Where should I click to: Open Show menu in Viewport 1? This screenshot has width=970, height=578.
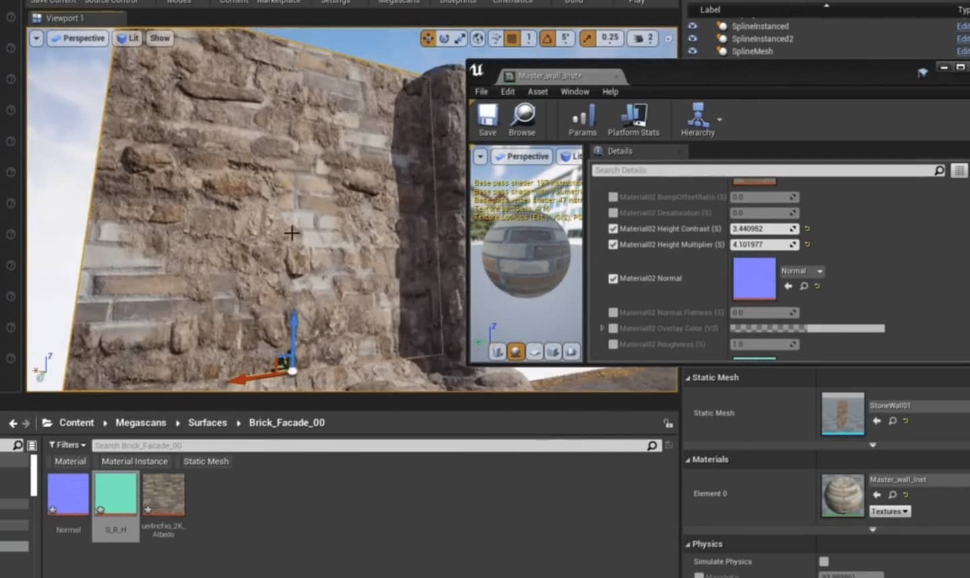[160, 38]
